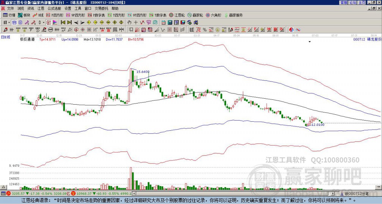
Task: Click the circle with horizontal lines tool
Action: click(x=50, y=30)
